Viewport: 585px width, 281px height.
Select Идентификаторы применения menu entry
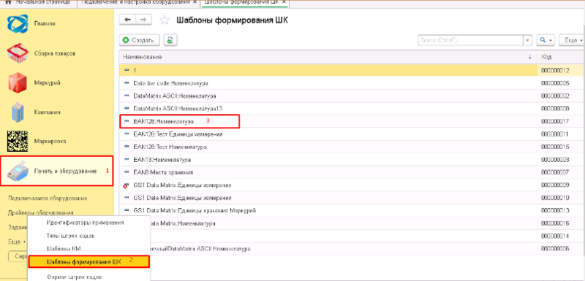(85, 223)
